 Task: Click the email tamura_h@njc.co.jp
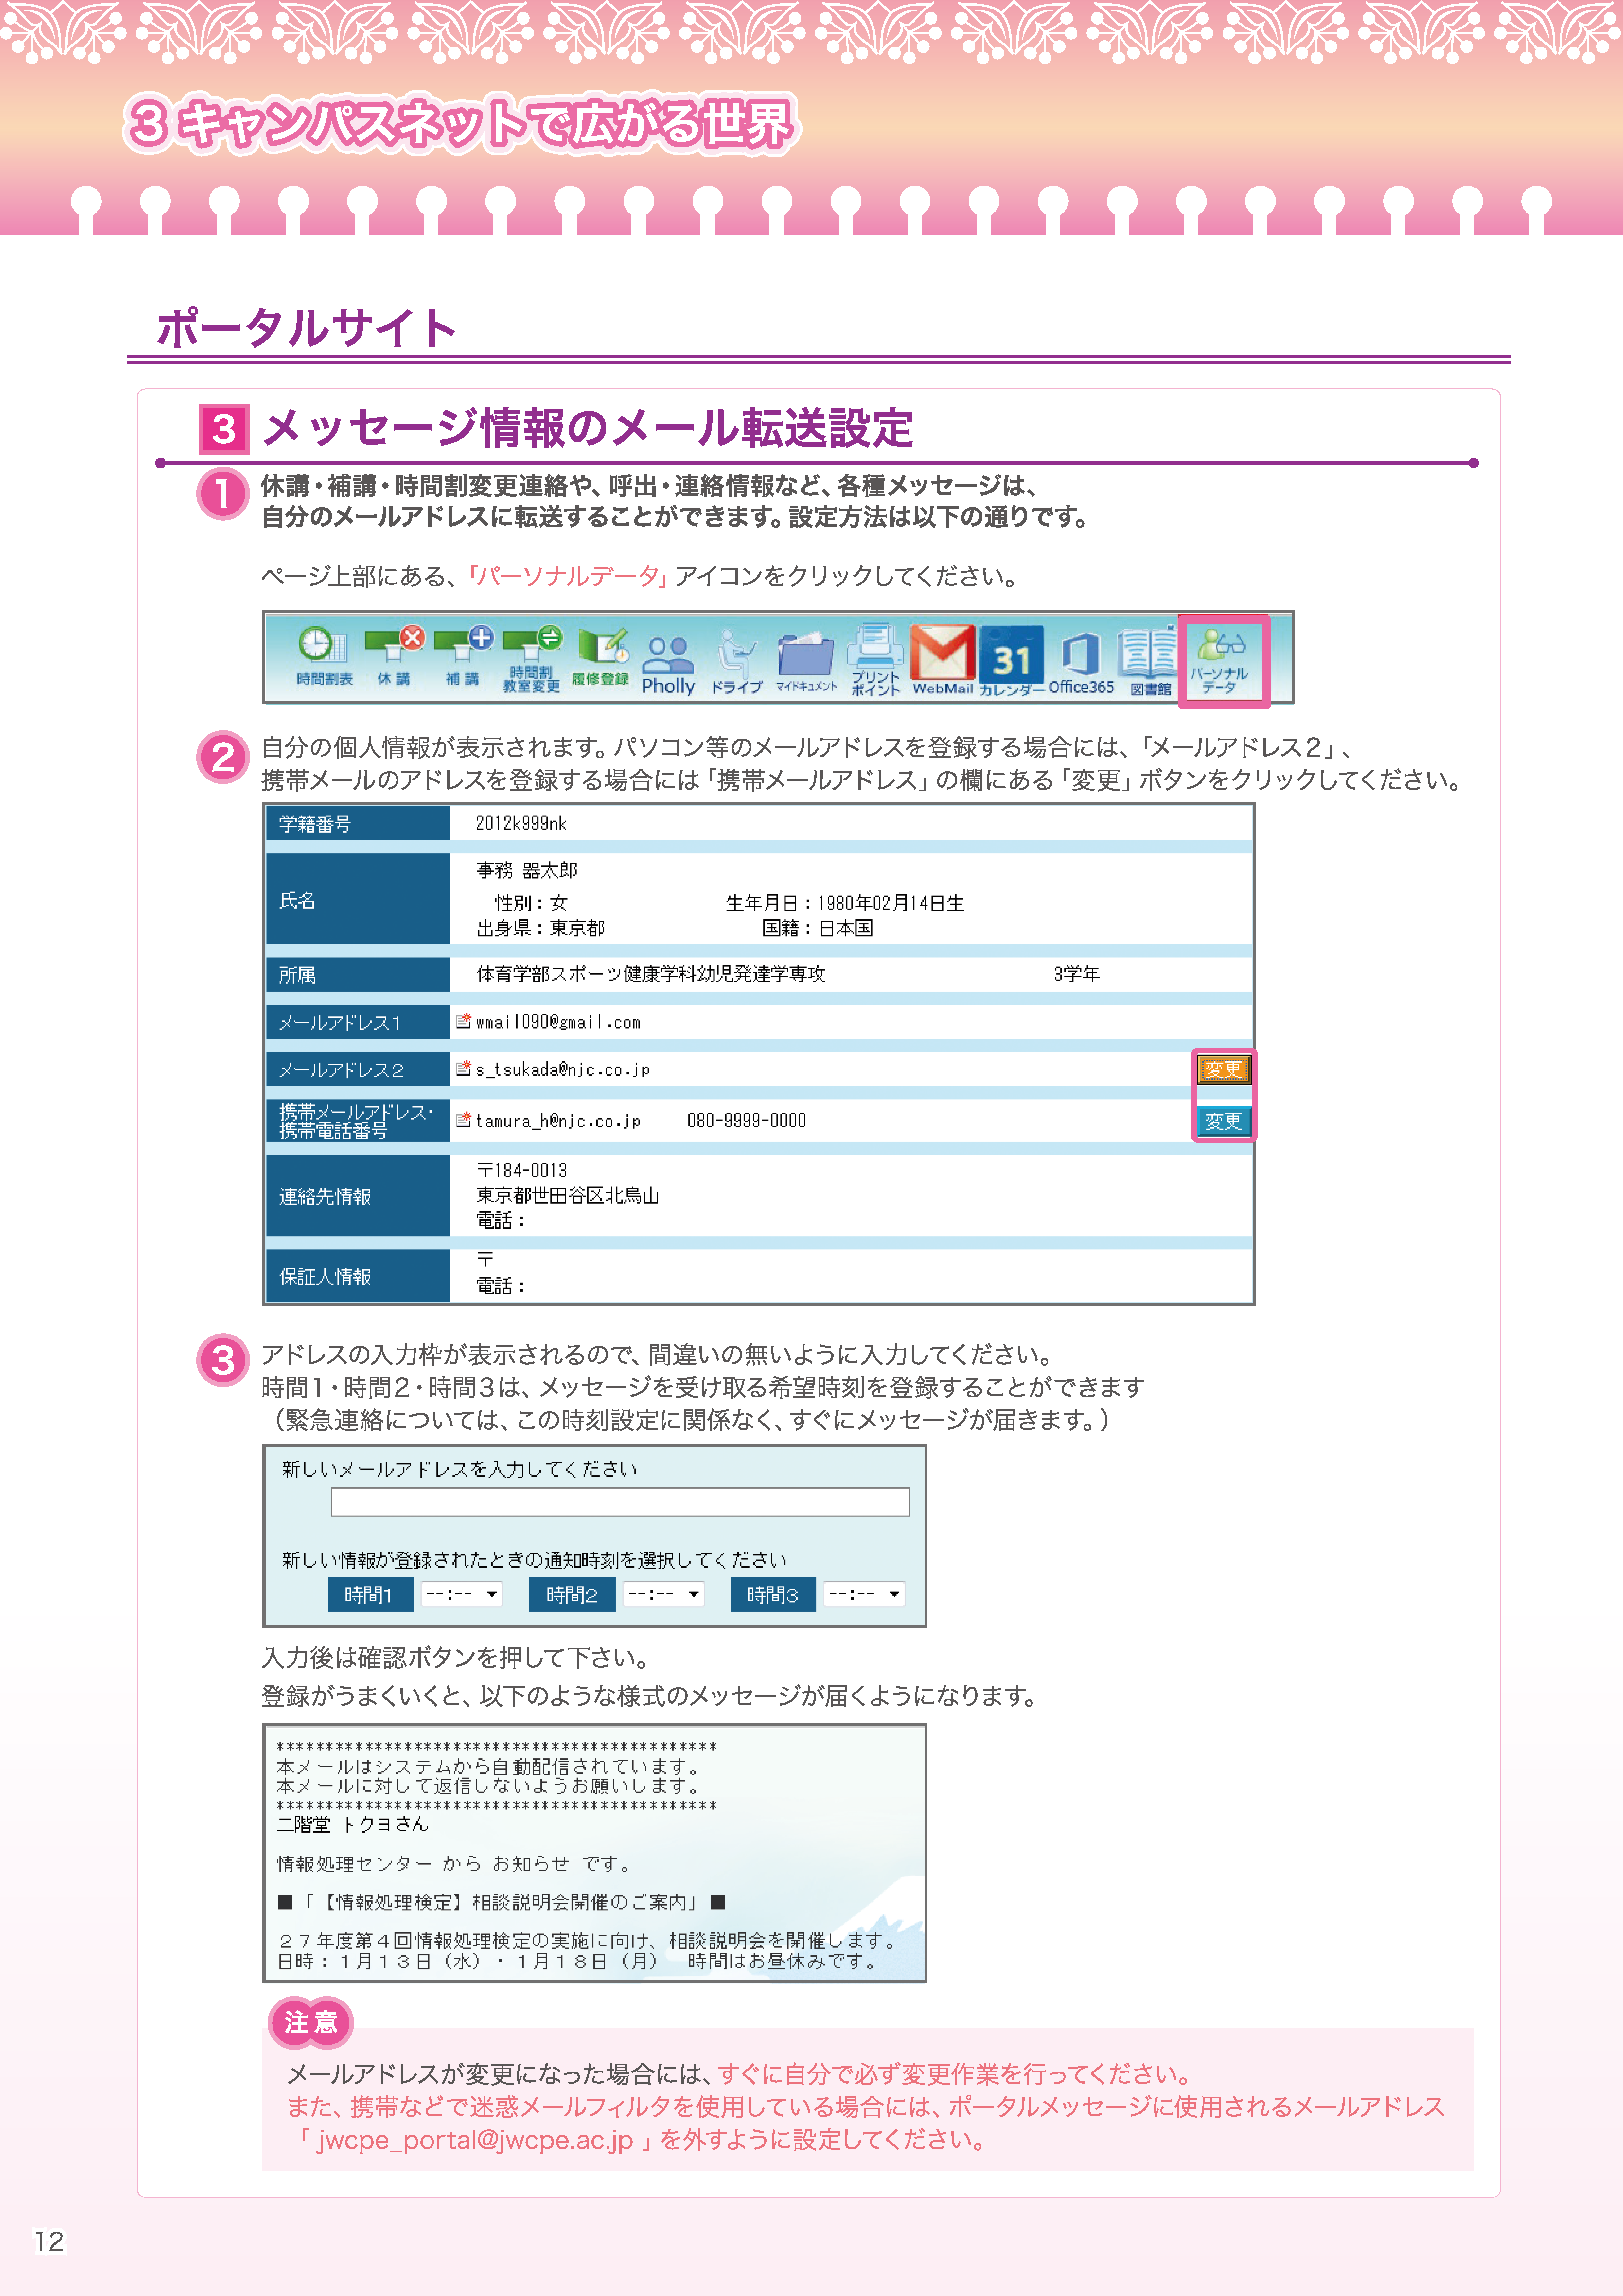pyautogui.click(x=558, y=1121)
